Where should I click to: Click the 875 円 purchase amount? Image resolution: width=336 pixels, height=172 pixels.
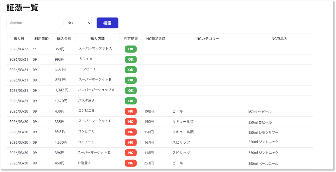coord(61,80)
